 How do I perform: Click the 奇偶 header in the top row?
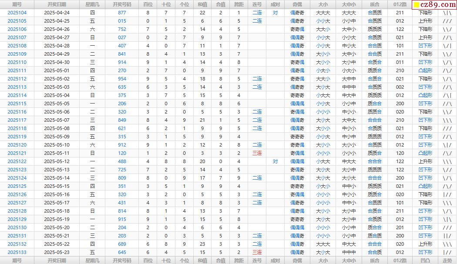(x=297, y=4)
